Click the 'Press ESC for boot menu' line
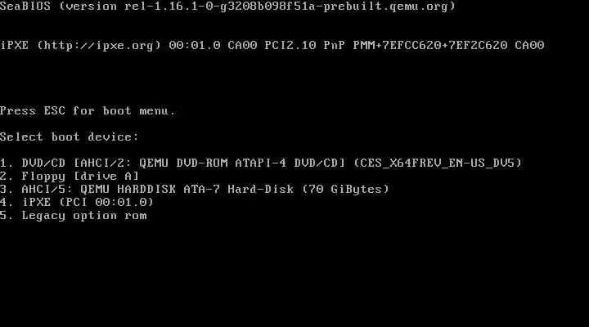 (88, 111)
